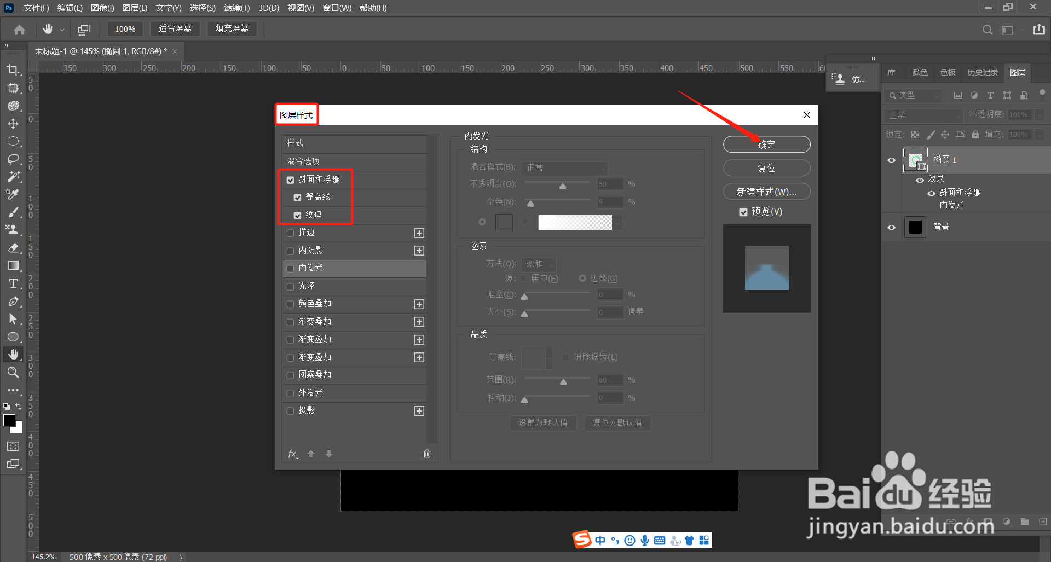Open the layer filter 类型 dropdown

tap(913, 95)
